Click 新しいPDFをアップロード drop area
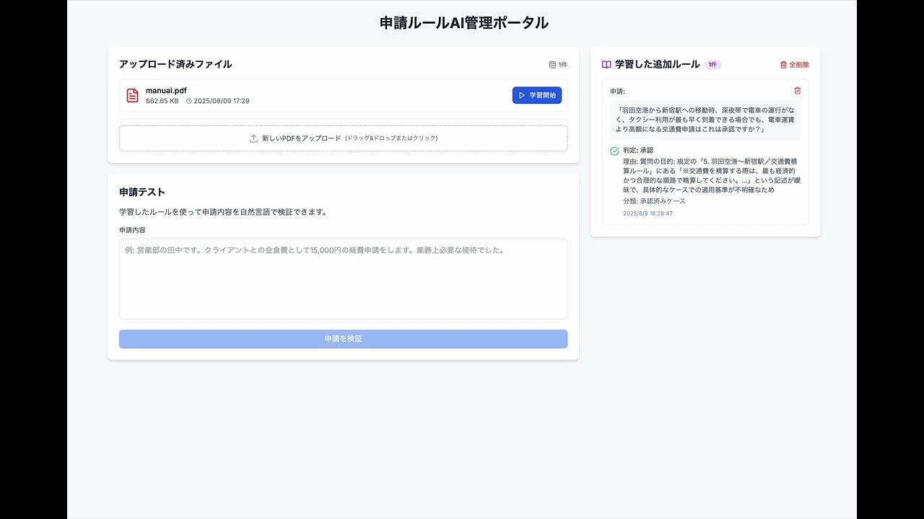Screen dimensions: 924x519 pos(344,138)
